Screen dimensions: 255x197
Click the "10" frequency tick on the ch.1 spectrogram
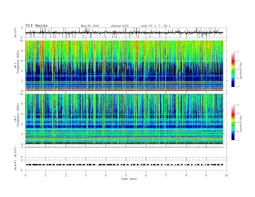[22, 41]
